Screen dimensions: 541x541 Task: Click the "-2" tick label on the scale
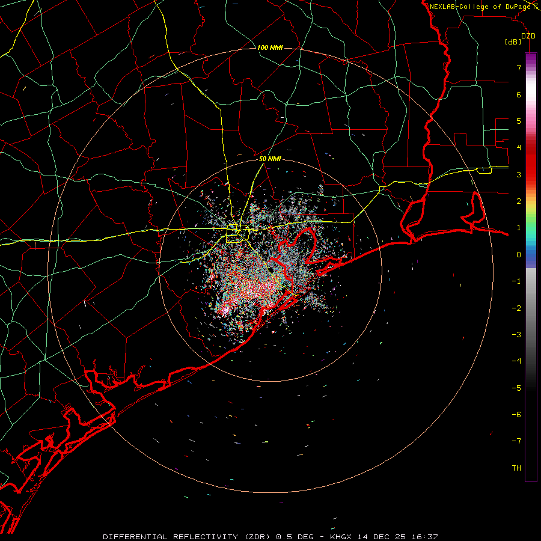coord(516,308)
